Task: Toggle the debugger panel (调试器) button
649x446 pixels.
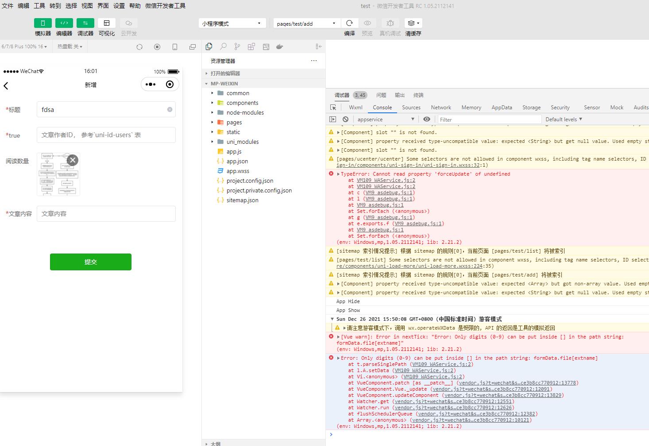Action: pyautogui.click(x=85, y=23)
